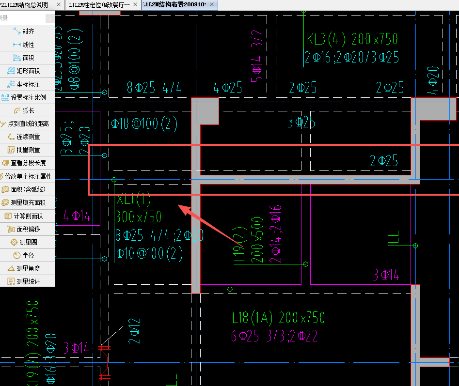Close the measurement tool panel
The width and height of the screenshot is (459, 386).
(50, 18)
